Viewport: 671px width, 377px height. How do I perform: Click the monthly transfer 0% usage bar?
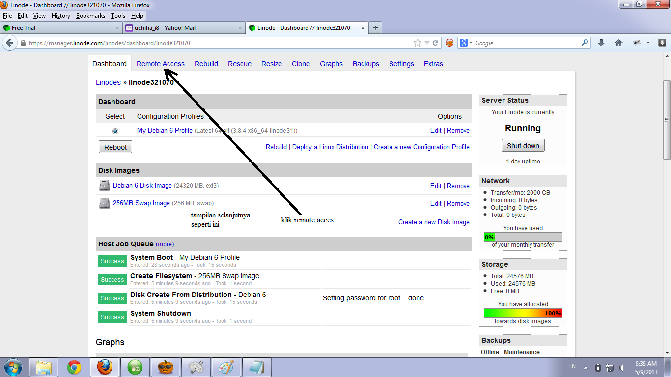click(x=523, y=237)
